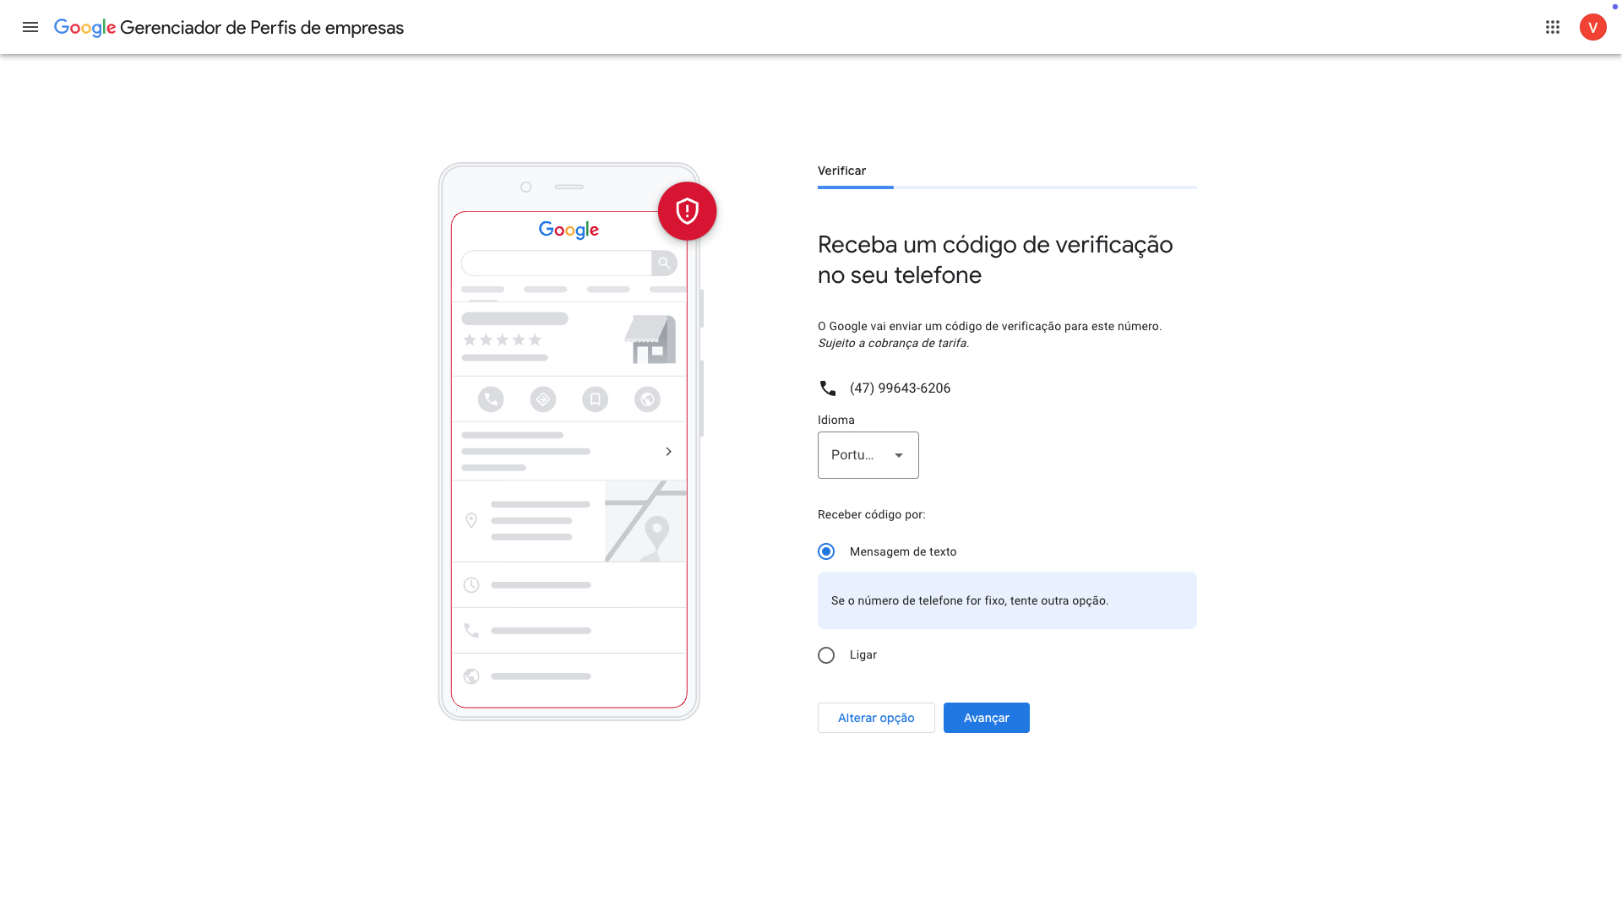Click the storefront icon in illustration
Viewport: 1622px width, 912px height.
point(650,339)
